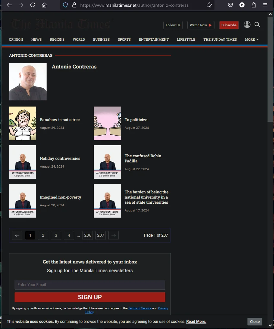
Task: Click the Watch Now button
Action: 201,25
